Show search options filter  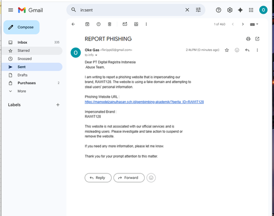198,10
